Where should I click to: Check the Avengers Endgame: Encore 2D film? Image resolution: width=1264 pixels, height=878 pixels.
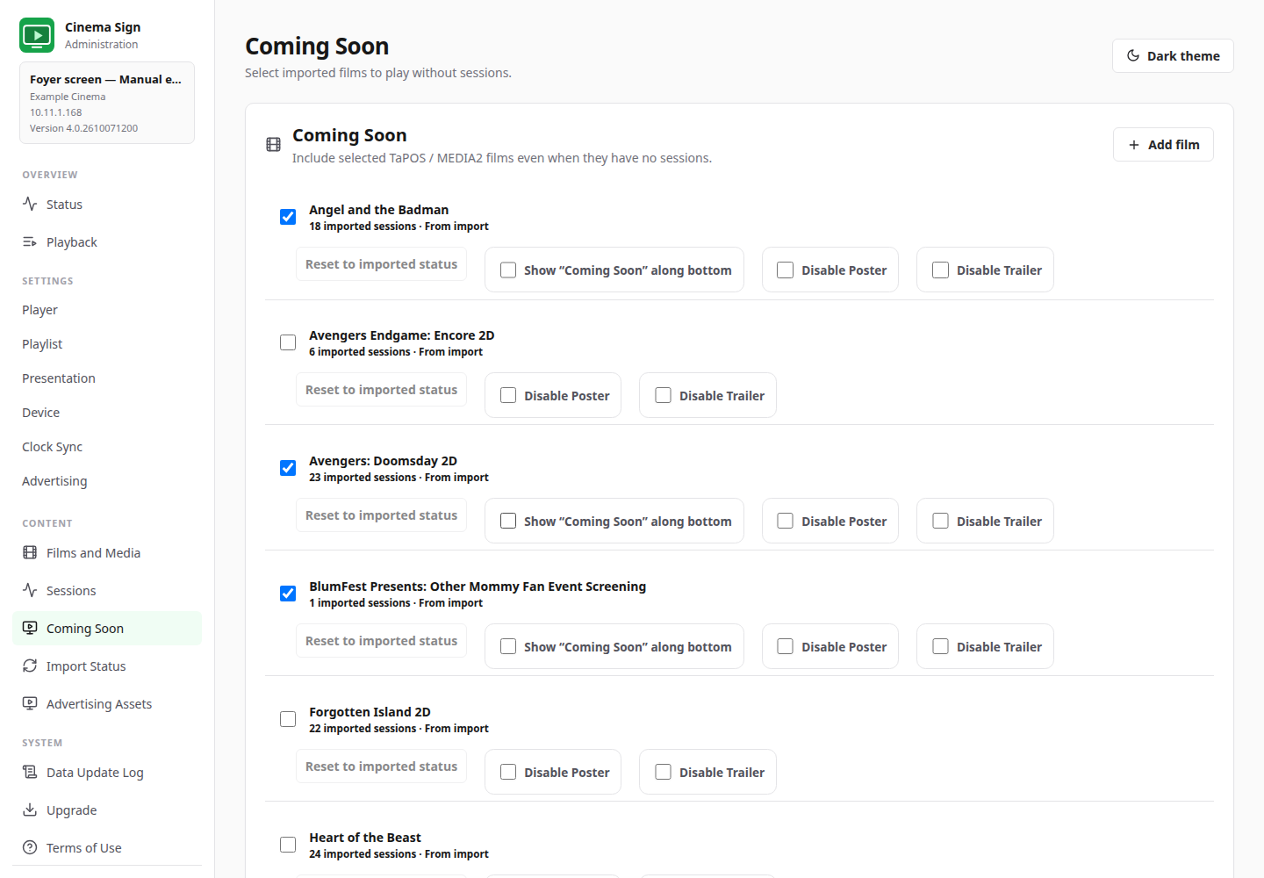pyautogui.click(x=288, y=342)
